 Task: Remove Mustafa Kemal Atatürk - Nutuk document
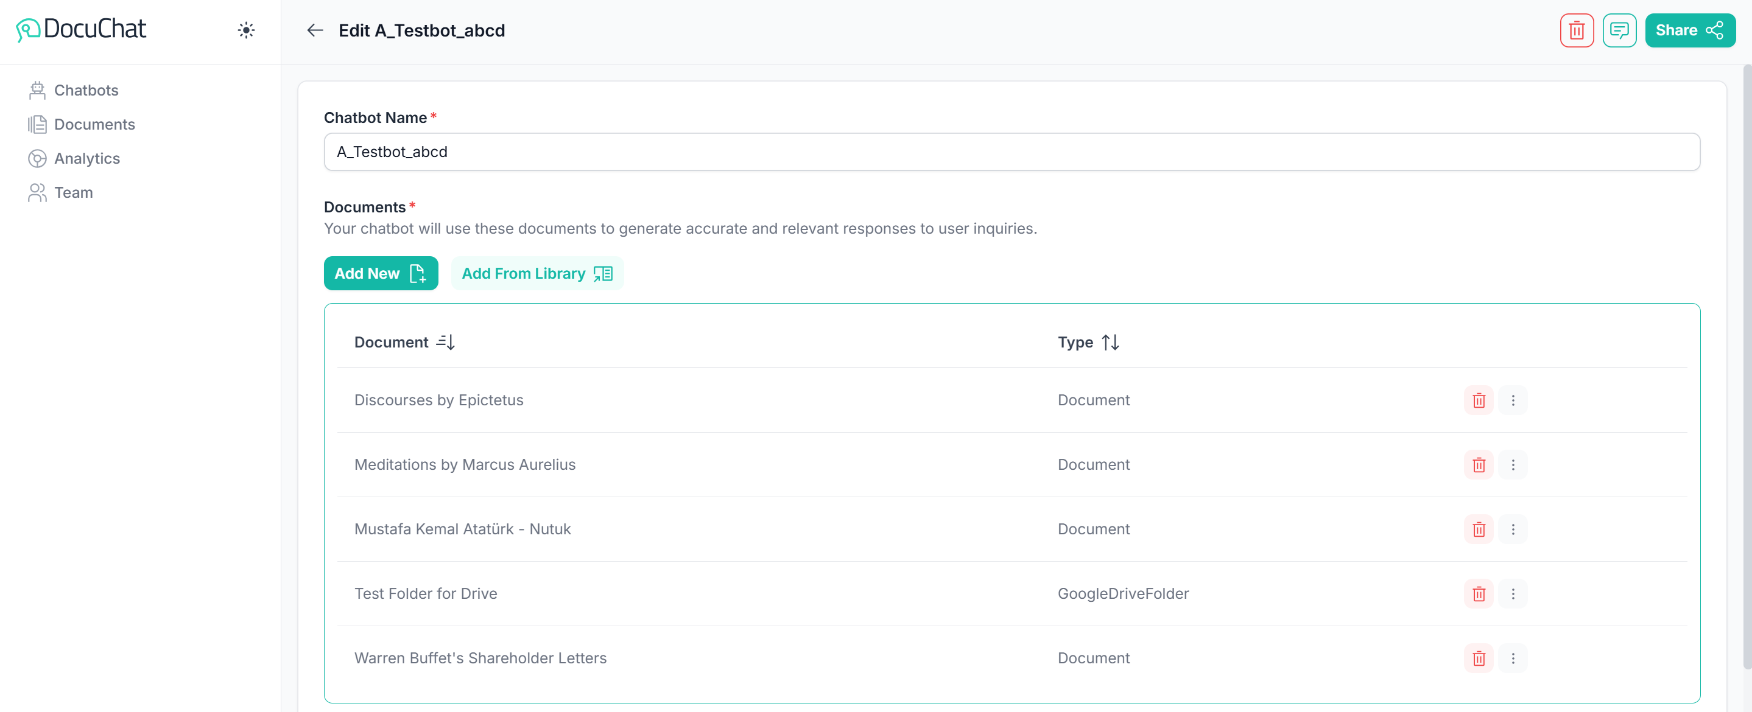[x=1478, y=529]
